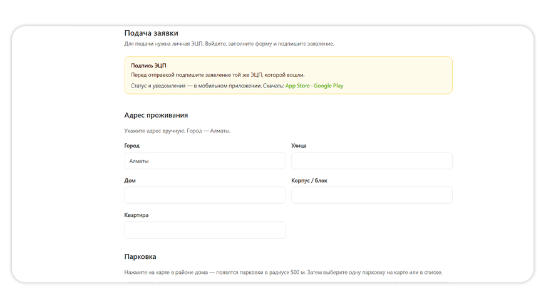
Task: Focus the Дом input field
Action: [x=205, y=195]
